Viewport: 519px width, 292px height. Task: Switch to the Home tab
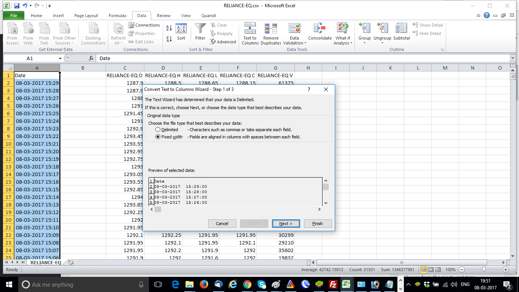coord(36,16)
